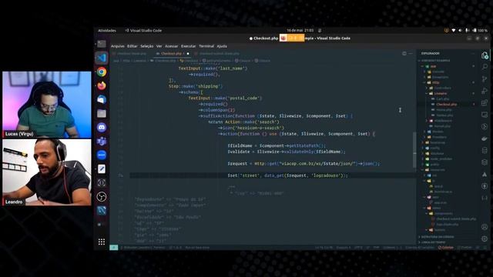This screenshot has width=493, height=277.
Task: Open Cart.php in the Explorer
Action: 442,99
